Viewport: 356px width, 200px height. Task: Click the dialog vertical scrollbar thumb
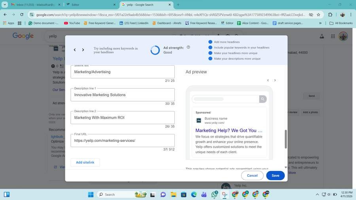tap(286, 139)
